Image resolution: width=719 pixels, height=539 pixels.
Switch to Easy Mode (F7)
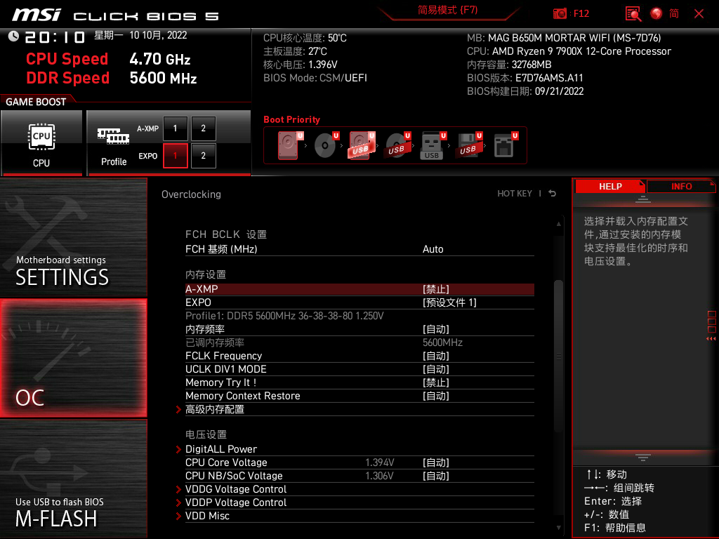[x=447, y=10]
